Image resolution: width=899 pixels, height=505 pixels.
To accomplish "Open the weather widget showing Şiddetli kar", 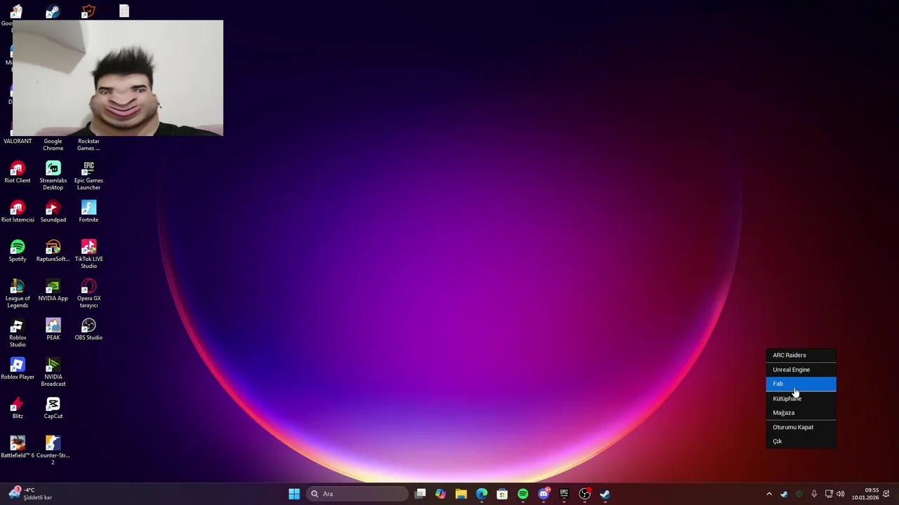I will point(31,494).
